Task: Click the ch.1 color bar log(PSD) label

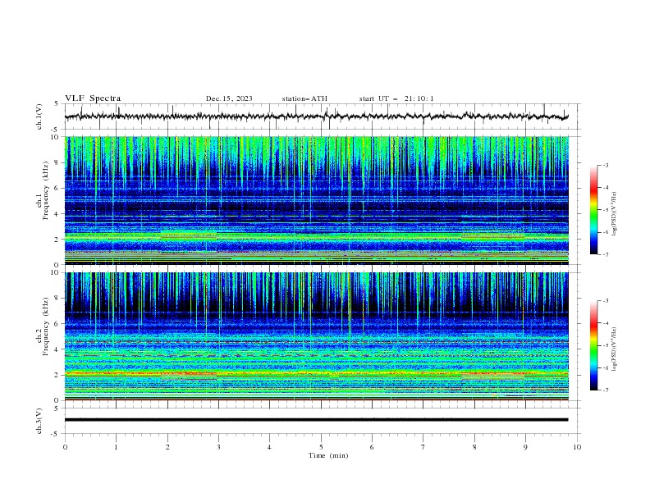Action: [x=615, y=214]
